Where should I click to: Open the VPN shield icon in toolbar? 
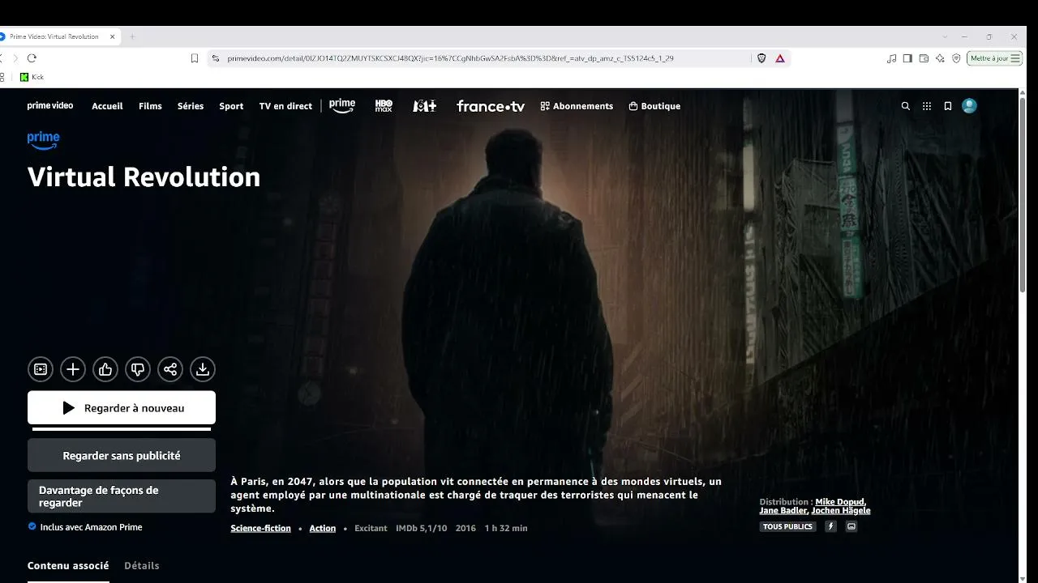tap(956, 58)
